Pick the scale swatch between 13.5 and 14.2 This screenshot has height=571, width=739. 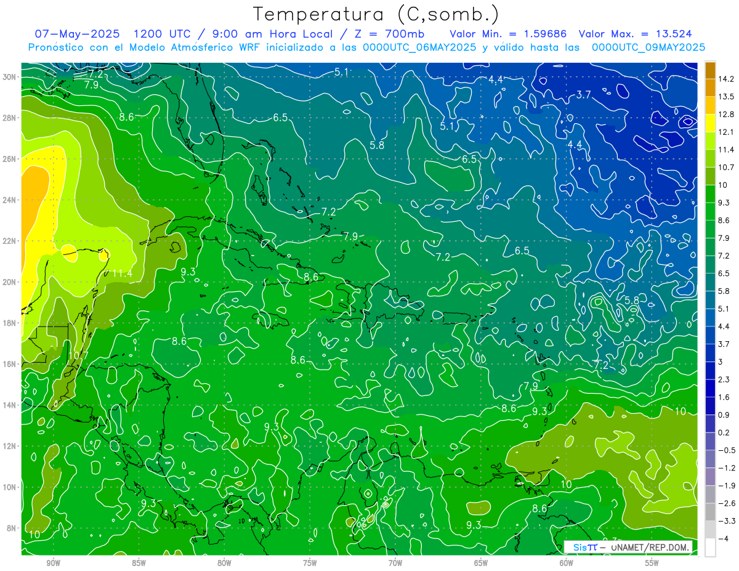710,88
